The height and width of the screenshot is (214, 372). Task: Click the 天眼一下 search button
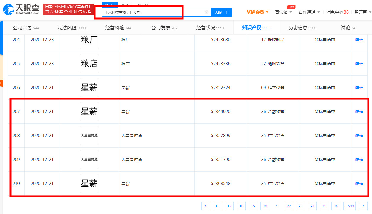(221, 12)
